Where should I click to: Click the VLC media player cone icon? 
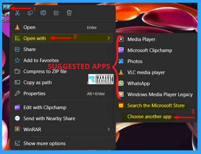pos(121,72)
